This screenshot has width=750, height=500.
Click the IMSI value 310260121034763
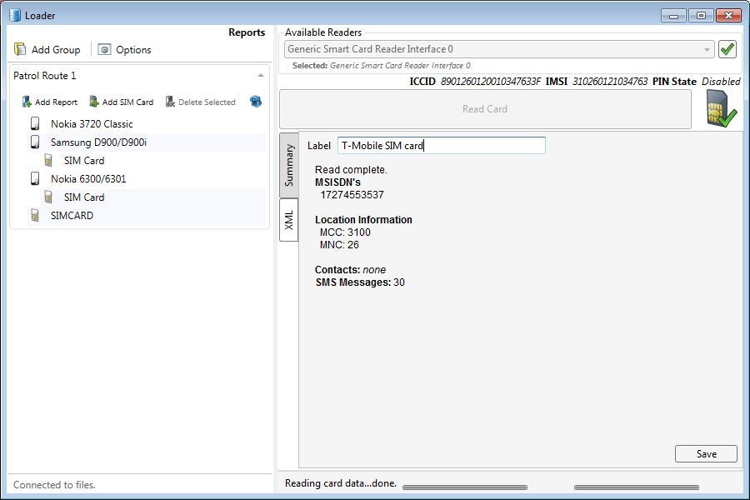pyautogui.click(x=610, y=82)
